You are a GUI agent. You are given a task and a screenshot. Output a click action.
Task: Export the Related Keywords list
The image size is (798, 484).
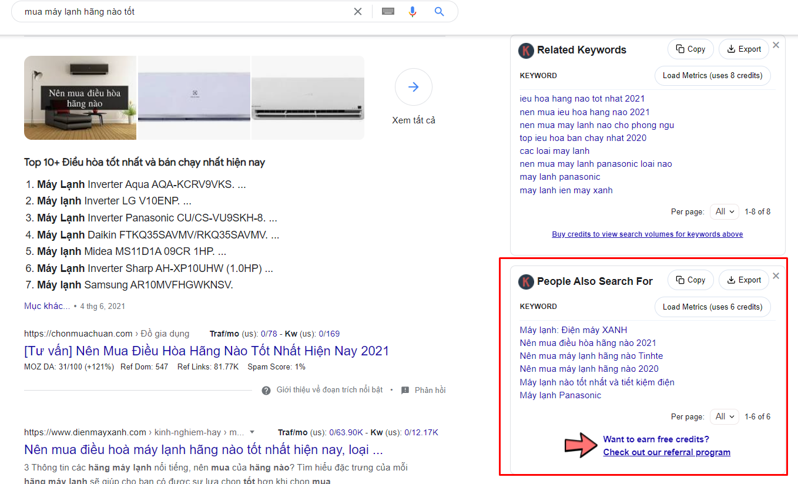coord(744,49)
